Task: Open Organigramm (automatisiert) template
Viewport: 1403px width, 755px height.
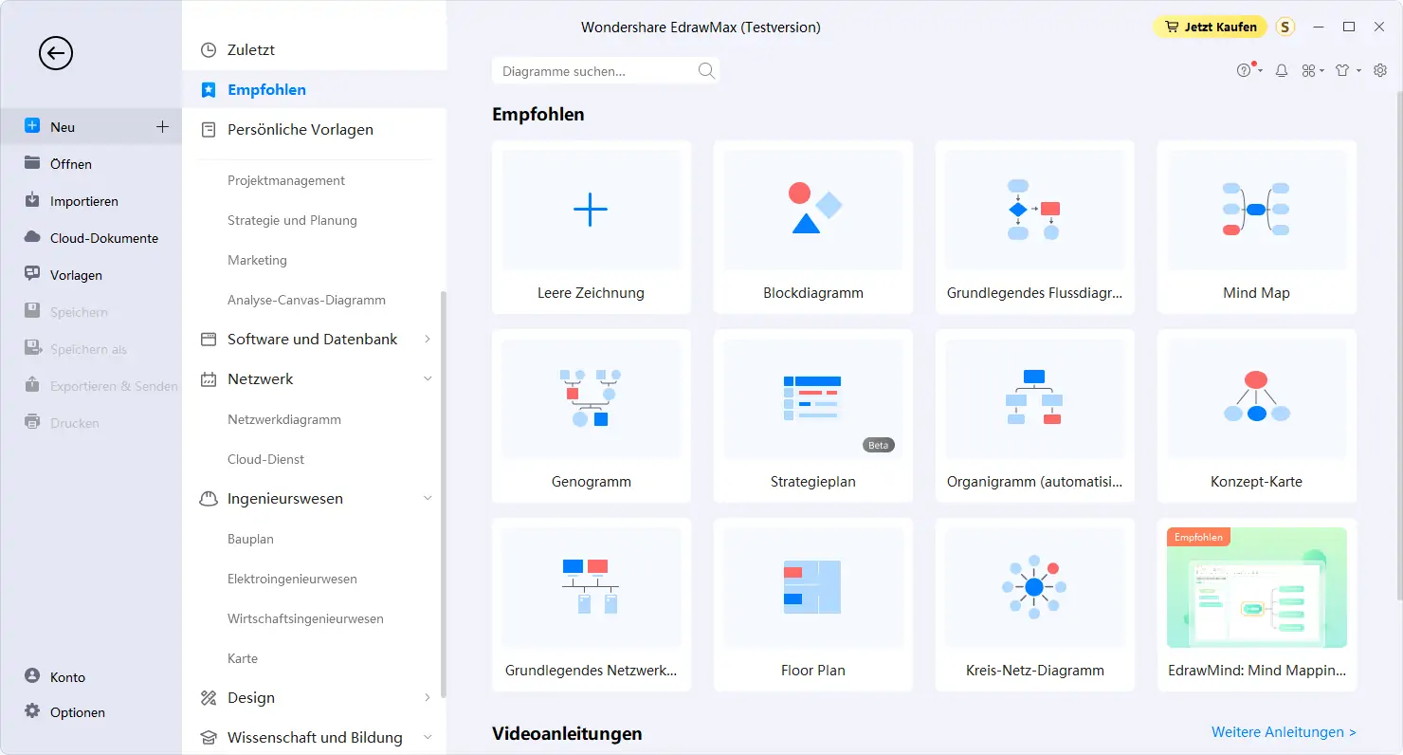Action: pyautogui.click(x=1035, y=416)
